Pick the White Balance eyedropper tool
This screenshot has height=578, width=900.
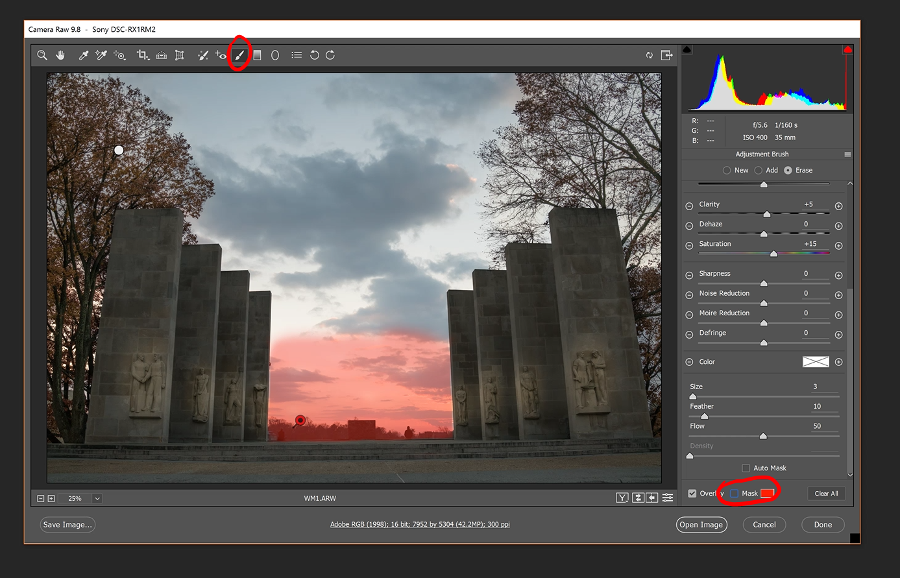click(83, 55)
